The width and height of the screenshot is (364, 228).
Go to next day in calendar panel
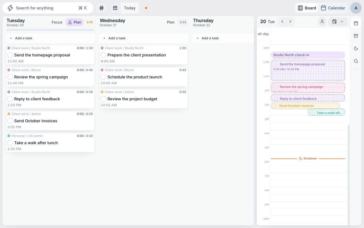pyautogui.click(x=290, y=22)
